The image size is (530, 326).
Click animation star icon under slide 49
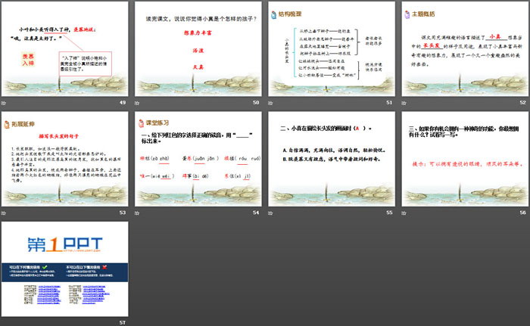4,103
